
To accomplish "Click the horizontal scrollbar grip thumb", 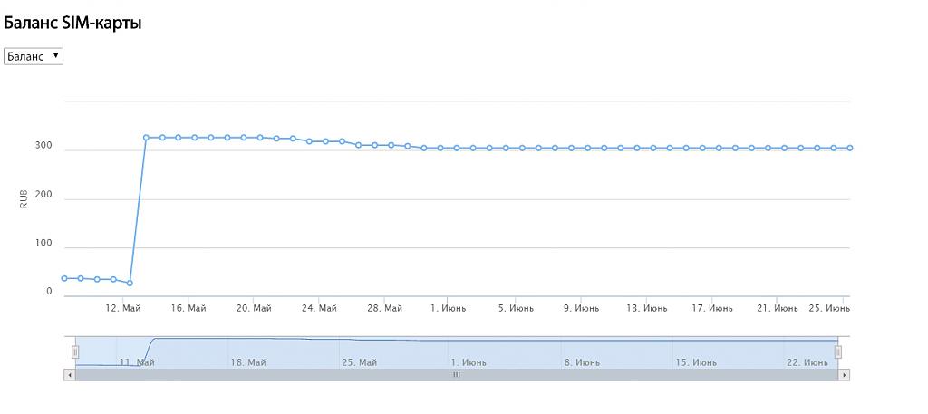I will [x=457, y=374].
